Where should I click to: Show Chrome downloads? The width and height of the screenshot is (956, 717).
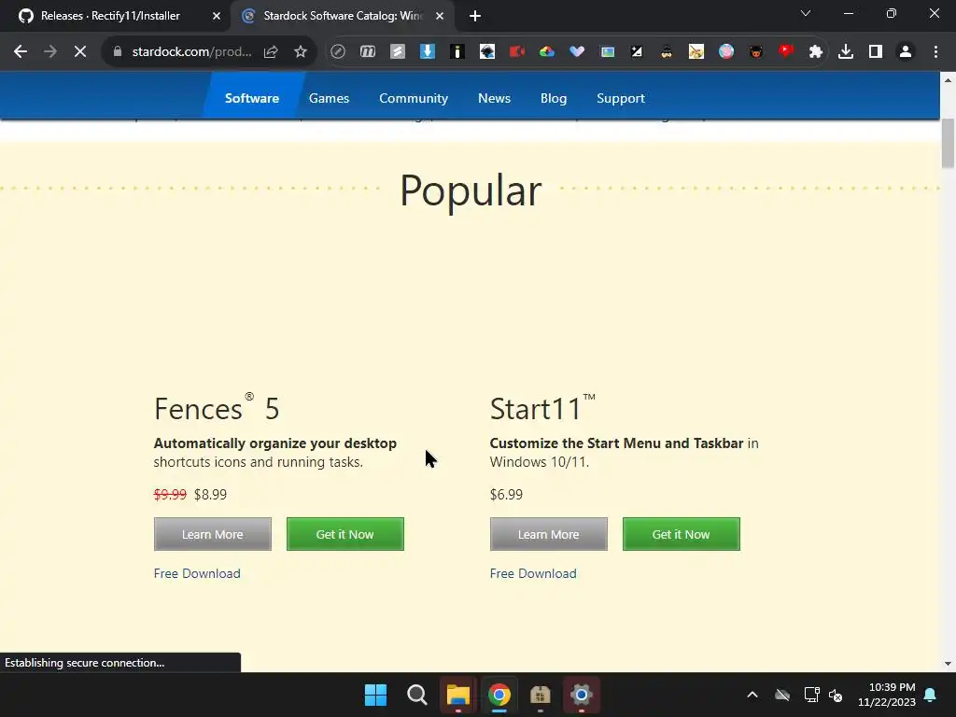[846, 52]
